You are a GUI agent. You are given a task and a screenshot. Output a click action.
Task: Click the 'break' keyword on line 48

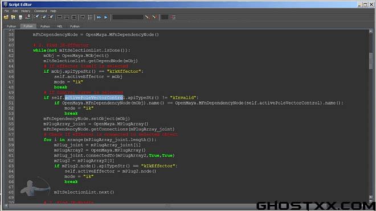60,87
